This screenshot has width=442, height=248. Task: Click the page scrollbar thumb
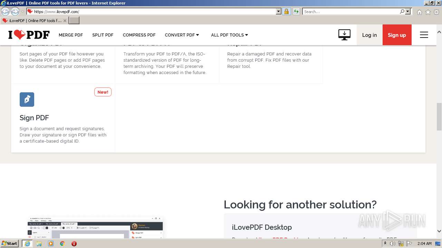point(439,116)
